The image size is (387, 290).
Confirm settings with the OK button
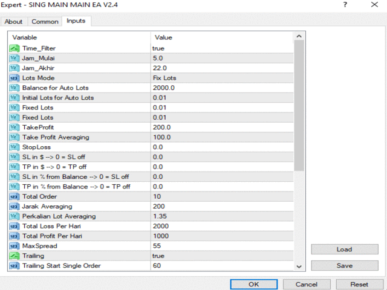point(254,285)
